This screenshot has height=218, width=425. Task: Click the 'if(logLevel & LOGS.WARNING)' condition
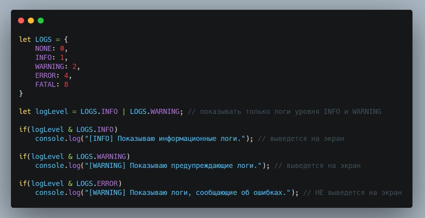pos(75,157)
